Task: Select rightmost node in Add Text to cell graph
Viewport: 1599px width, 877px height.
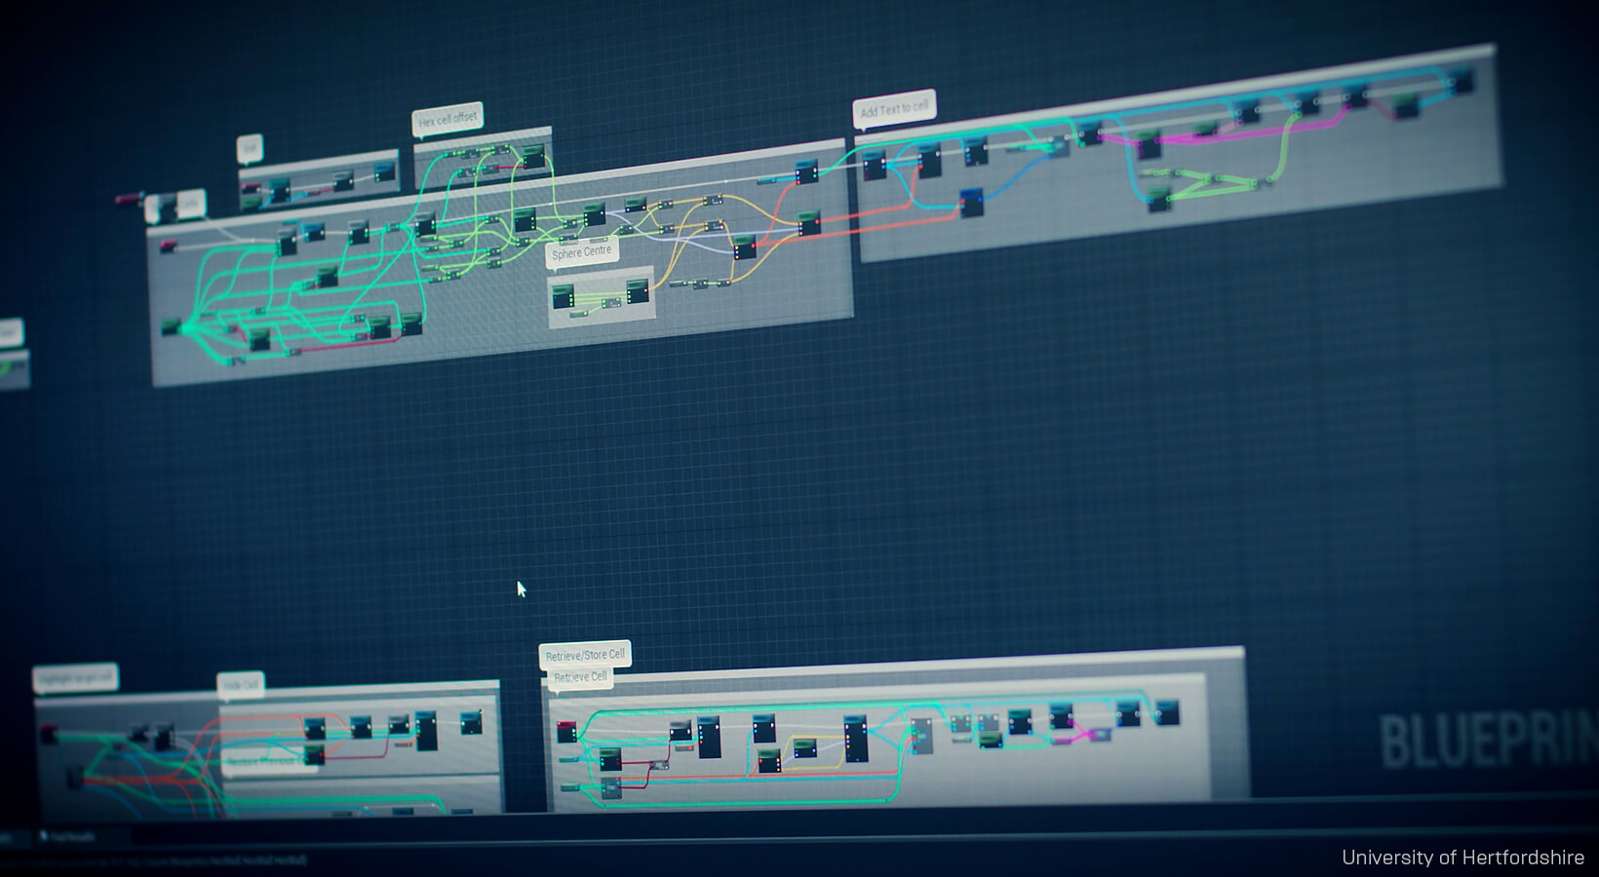Action: point(1461,81)
